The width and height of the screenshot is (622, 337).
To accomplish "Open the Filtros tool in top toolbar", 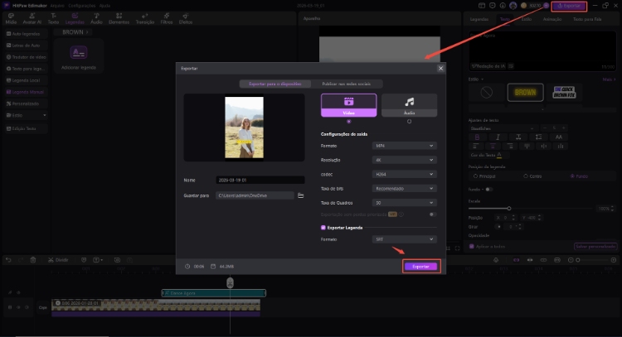I will point(168,17).
